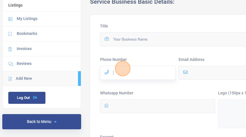Click the chat bubbles icon beside Reviews
Viewport: 246px width, 137px height.
tap(10, 64)
